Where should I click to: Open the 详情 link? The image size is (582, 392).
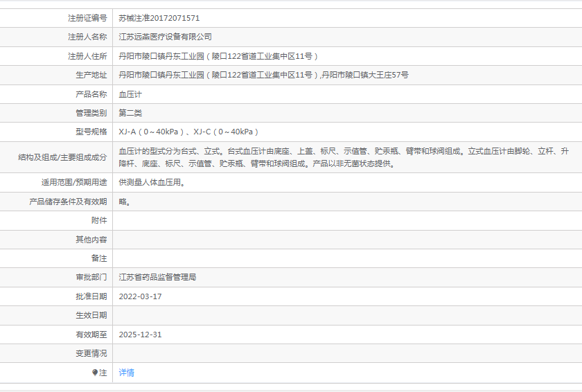[126, 373]
